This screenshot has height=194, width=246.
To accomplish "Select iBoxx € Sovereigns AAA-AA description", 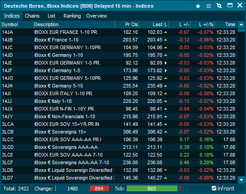I will pos(66,148).
